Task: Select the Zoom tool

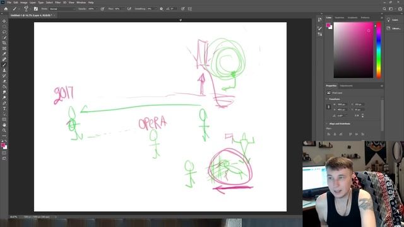Action: (4, 131)
